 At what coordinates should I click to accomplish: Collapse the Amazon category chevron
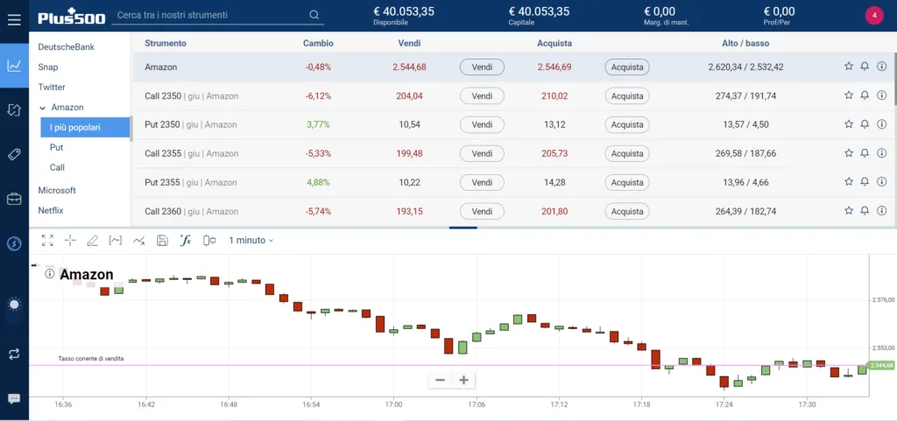click(43, 108)
